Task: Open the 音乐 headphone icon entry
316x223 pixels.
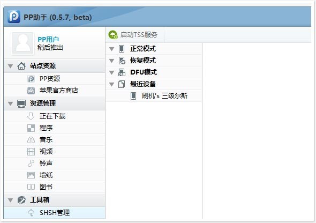Action: coord(31,140)
